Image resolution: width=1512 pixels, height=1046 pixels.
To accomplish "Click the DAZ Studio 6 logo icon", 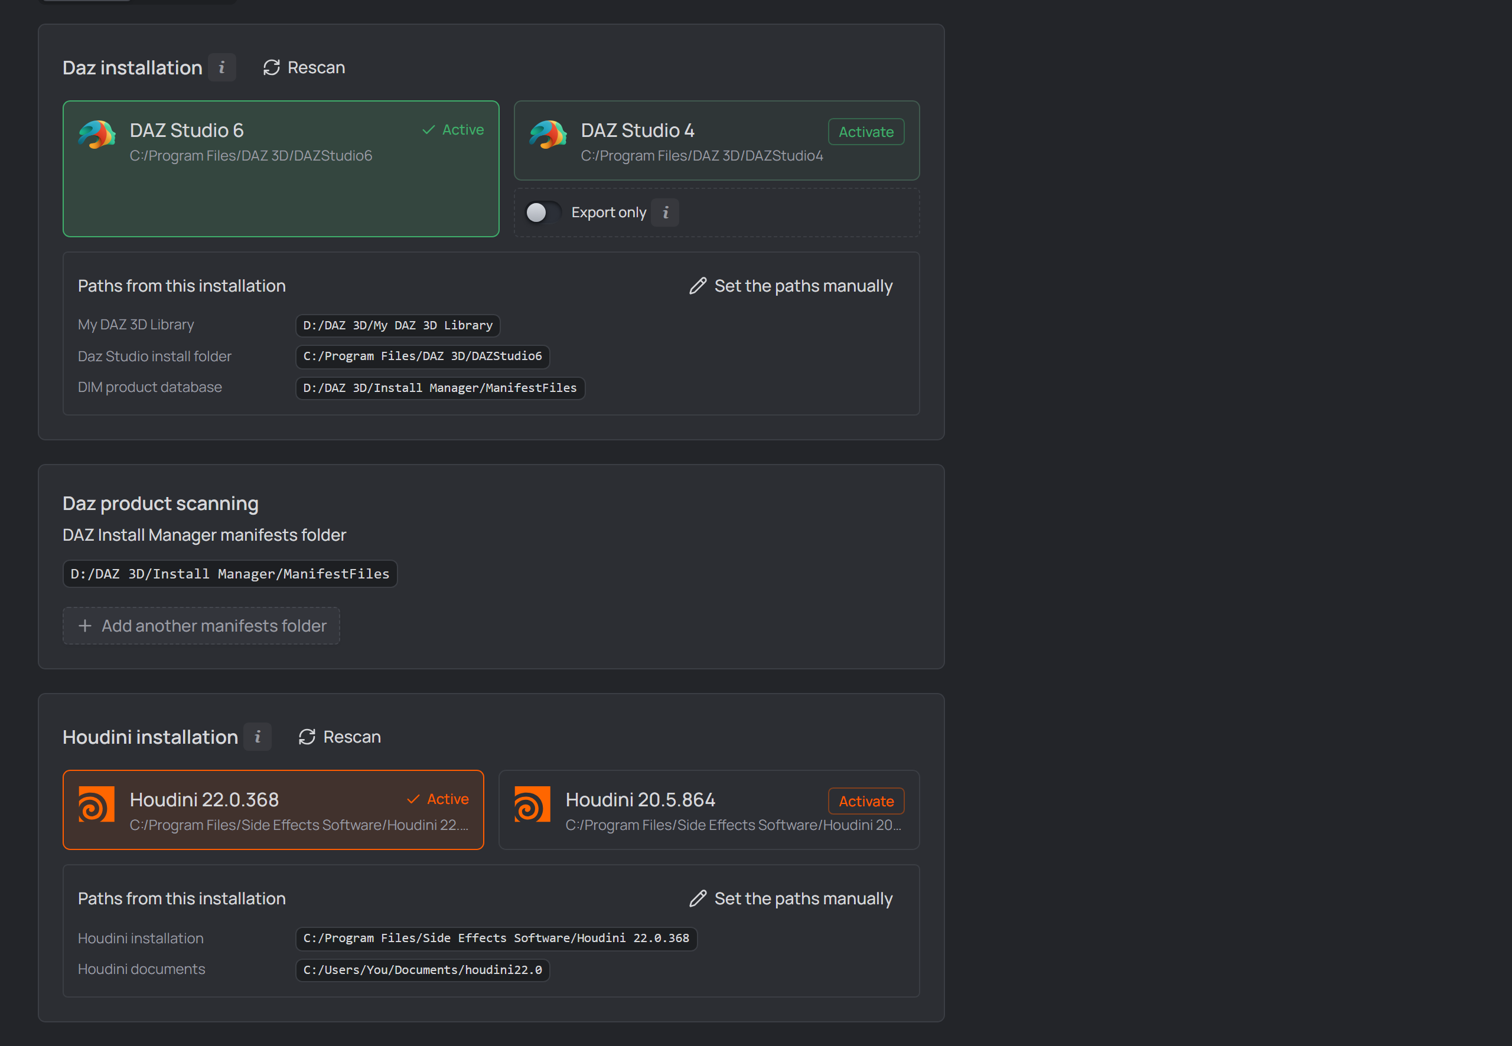I will pyautogui.click(x=97, y=135).
